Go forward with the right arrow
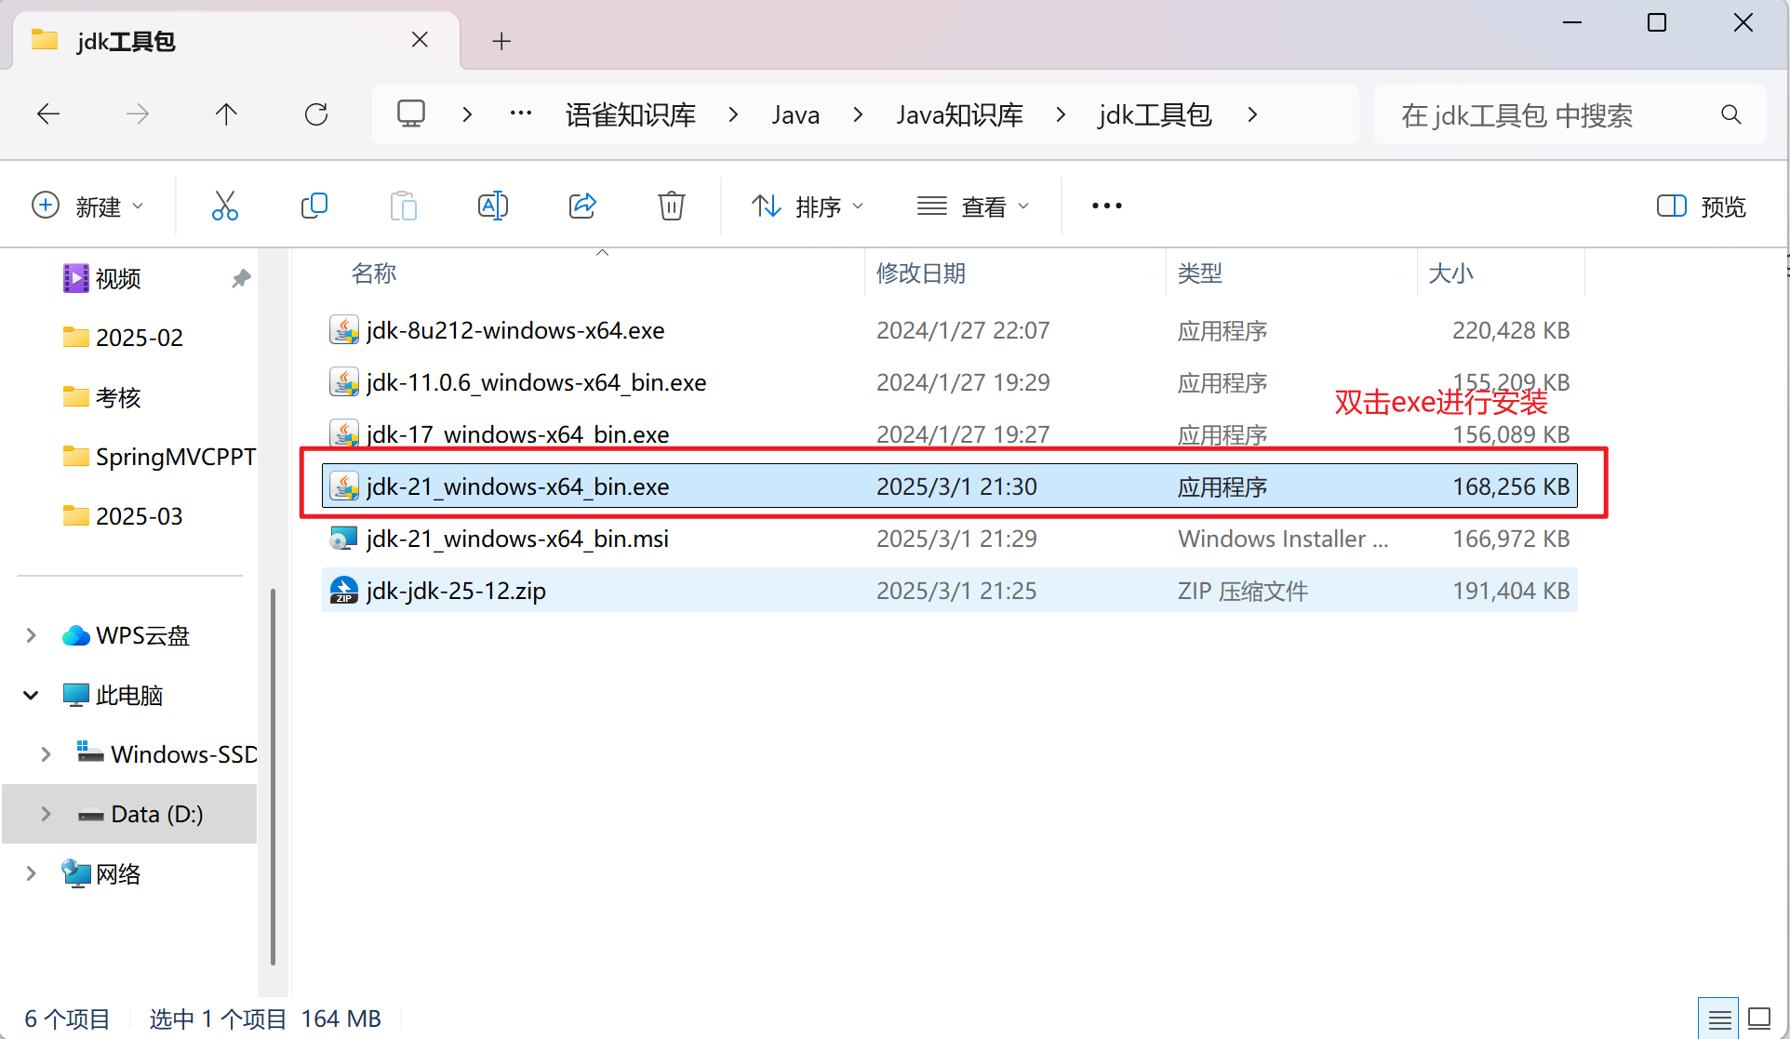This screenshot has height=1039, width=1790. click(138, 114)
